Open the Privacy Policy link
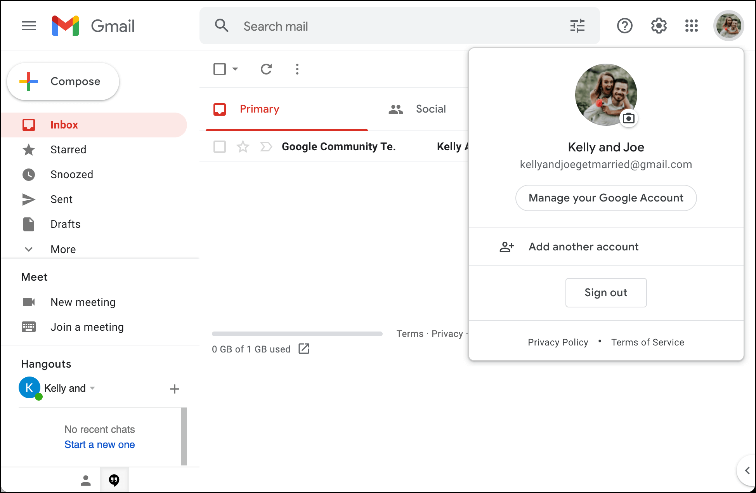This screenshot has height=493, width=756. tap(558, 342)
